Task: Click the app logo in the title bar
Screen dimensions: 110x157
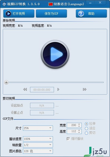Action: click(4, 4)
